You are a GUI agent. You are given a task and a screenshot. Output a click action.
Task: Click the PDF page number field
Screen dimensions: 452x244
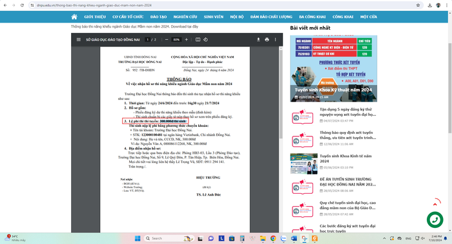[x=147, y=40]
